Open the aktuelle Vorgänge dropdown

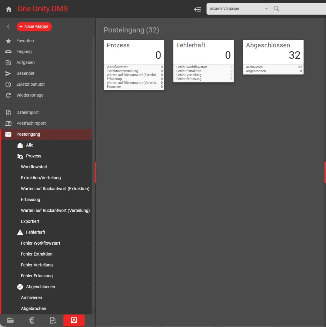click(x=238, y=9)
